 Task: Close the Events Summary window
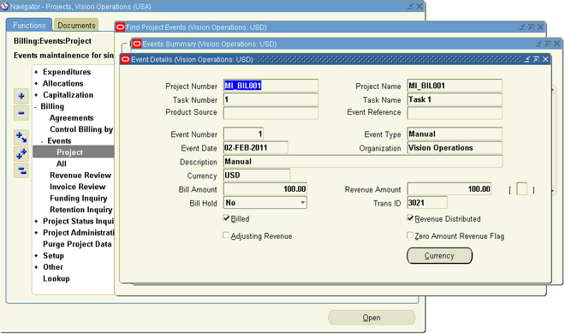[x=557, y=44]
